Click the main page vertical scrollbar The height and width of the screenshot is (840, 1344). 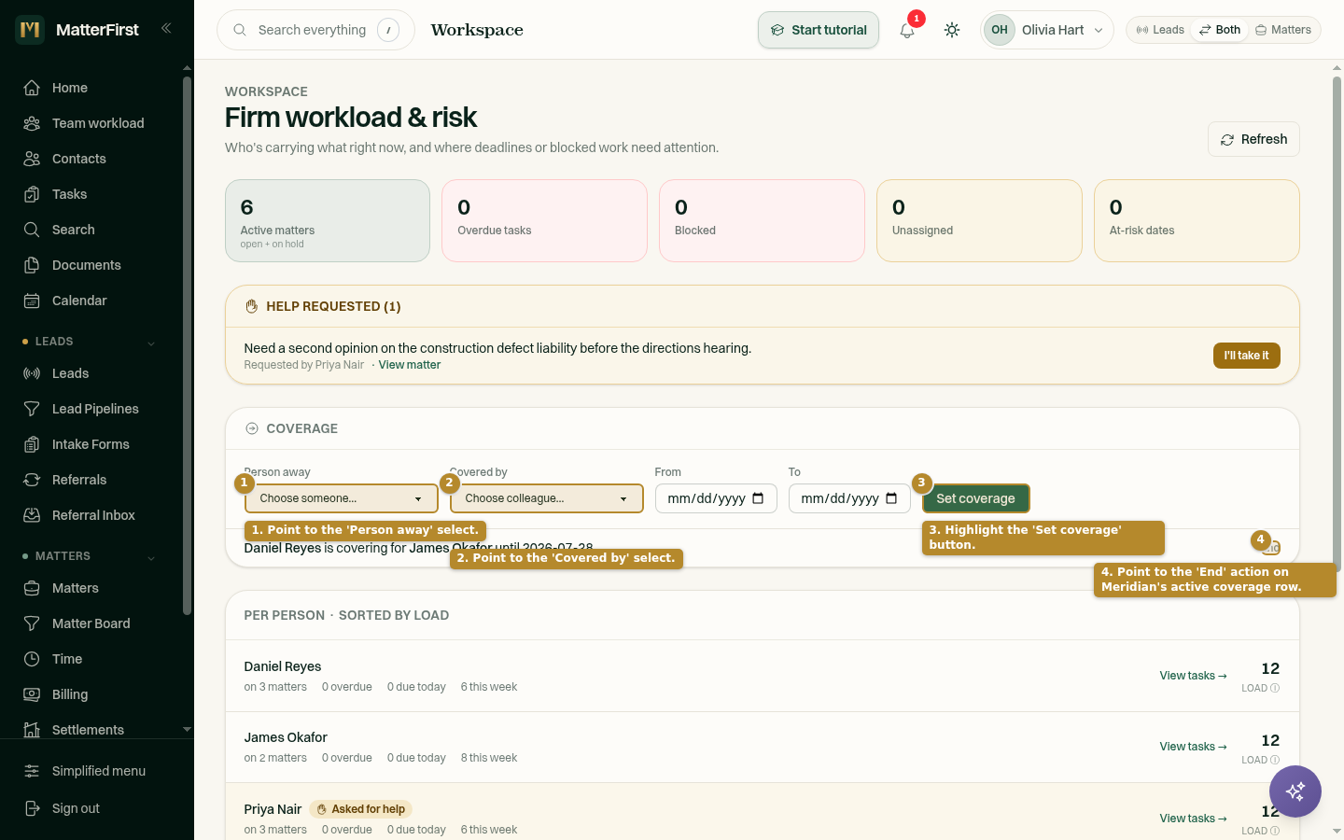(1337, 322)
